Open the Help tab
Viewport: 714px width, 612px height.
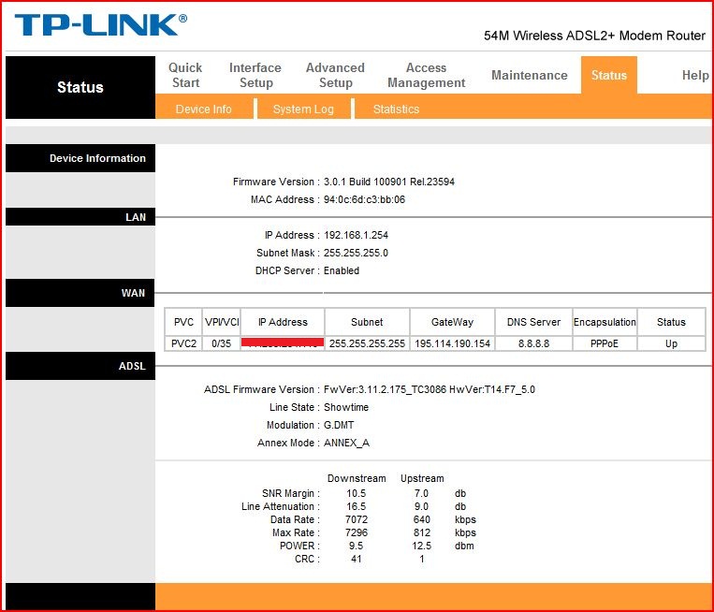click(695, 75)
